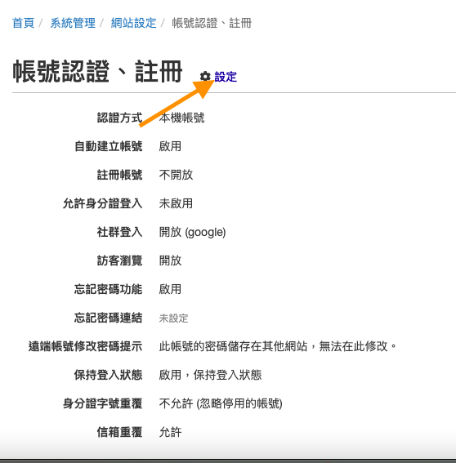Click the 忘記密碼連結 label
This screenshot has height=463, width=456.
tap(109, 318)
